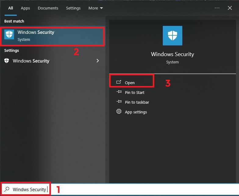Click the Open icon in the preview pane

tap(119, 82)
